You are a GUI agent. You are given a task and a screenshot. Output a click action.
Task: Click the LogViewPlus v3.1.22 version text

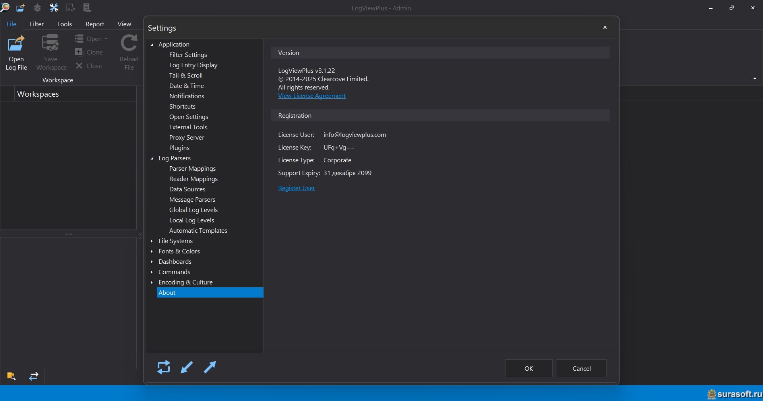(306, 71)
